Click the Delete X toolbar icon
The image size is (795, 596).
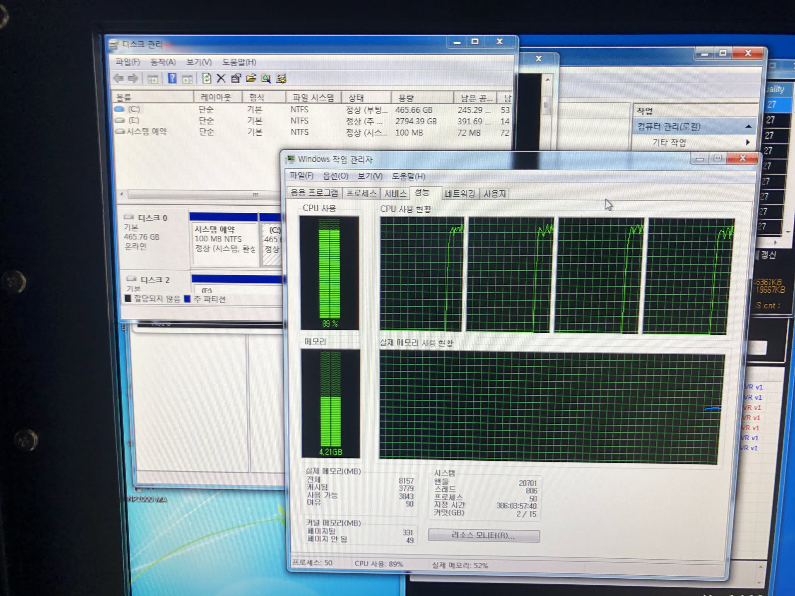tap(221, 78)
